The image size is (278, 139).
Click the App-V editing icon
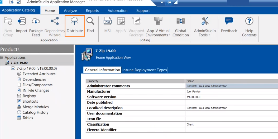click(x=121, y=21)
